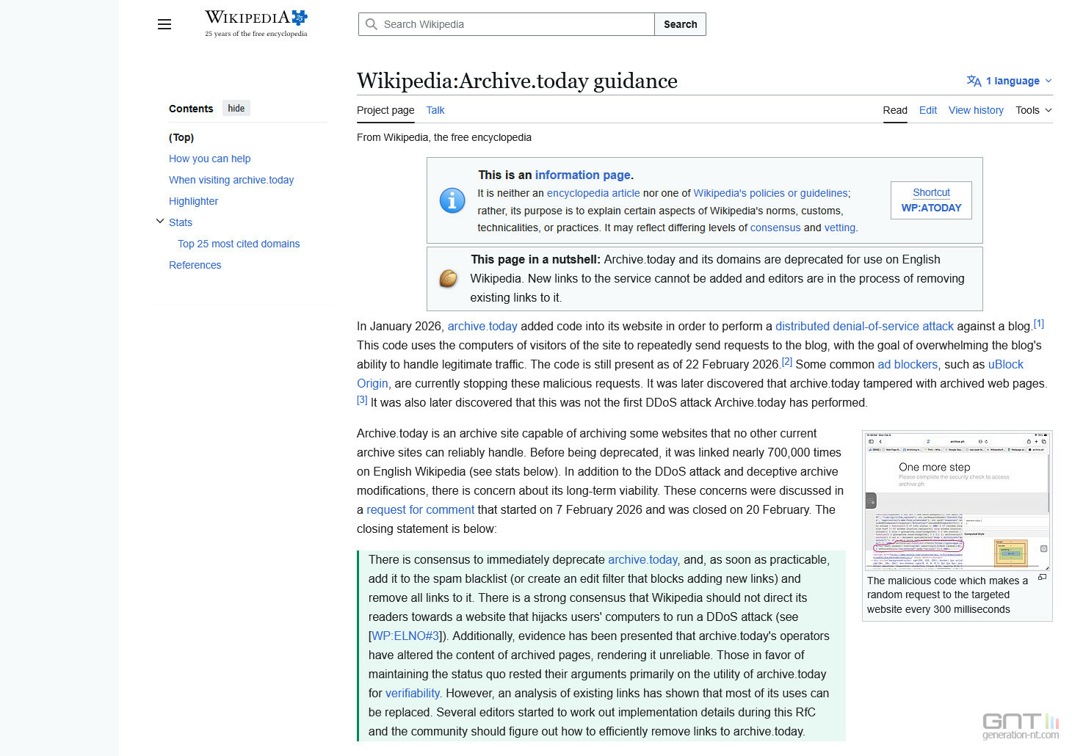Switch to the Talk tab
The width and height of the screenshot is (1072, 756).
(x=435, y=110)
